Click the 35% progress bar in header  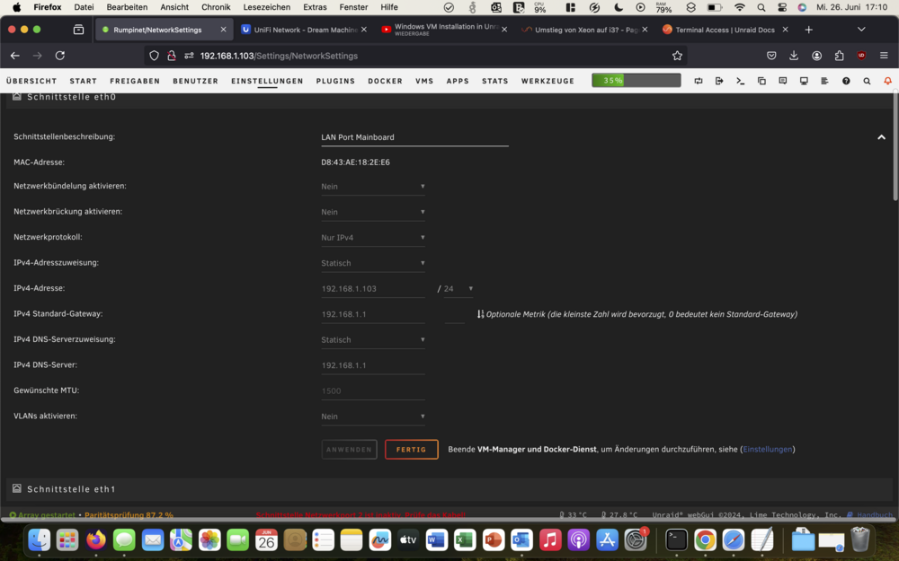(x=636, y=81)
